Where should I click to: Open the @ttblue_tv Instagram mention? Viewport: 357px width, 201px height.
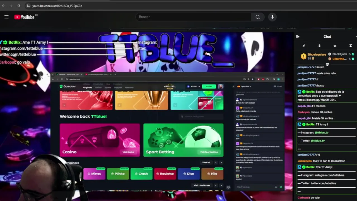(321, 133)
